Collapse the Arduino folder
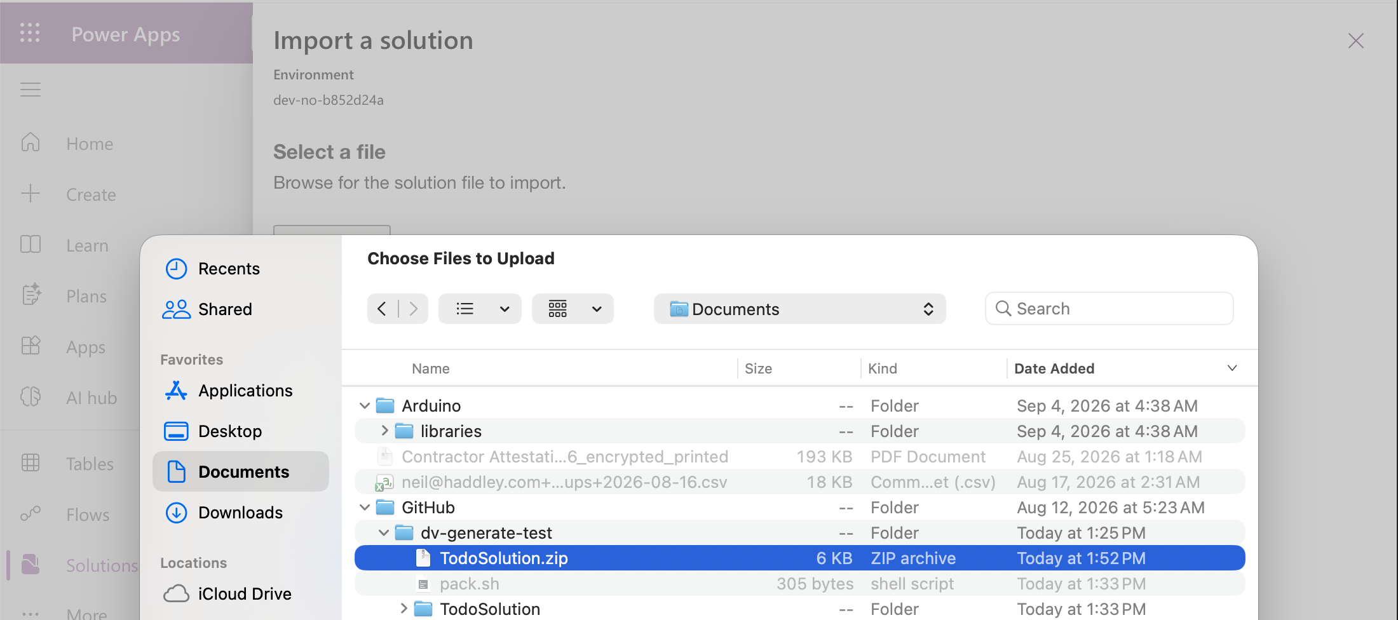The height and width of the screenshot is (620, 1398). [x=365, y=405]
